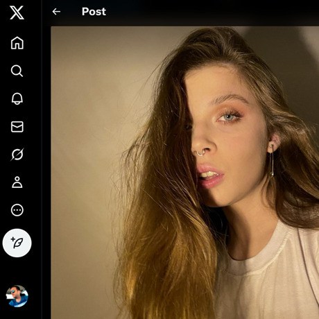The image size is (319, 319).
Task: Go back using the left arrow
Action: 56,12
